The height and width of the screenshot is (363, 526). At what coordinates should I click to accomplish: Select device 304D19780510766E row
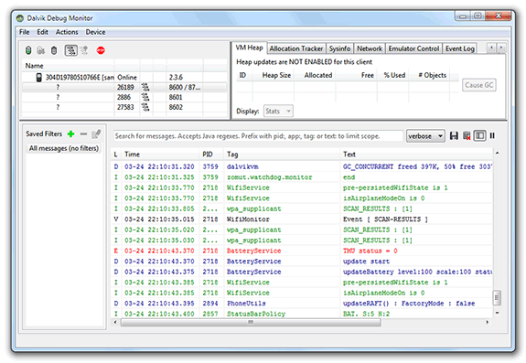coord(124,78)
